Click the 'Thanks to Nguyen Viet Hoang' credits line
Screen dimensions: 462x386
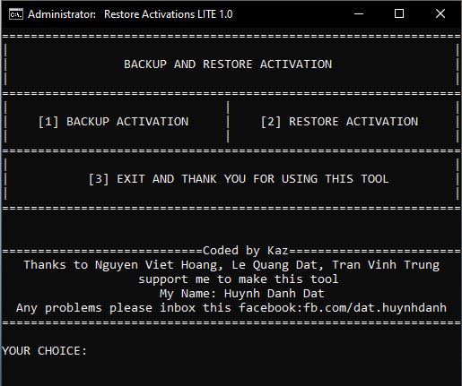(x=231, y=265)
